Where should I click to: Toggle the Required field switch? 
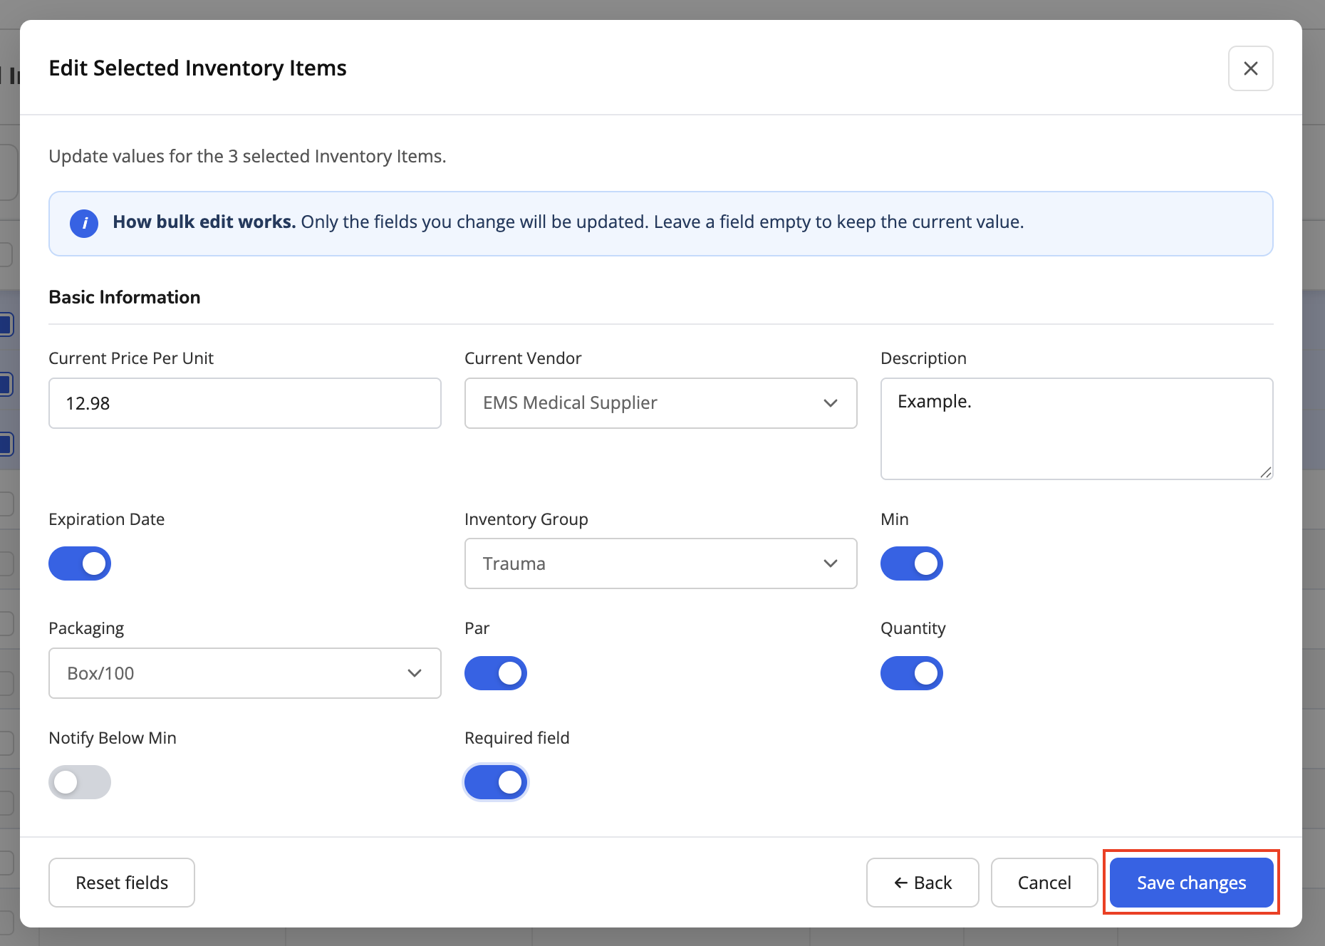point(496,782)
